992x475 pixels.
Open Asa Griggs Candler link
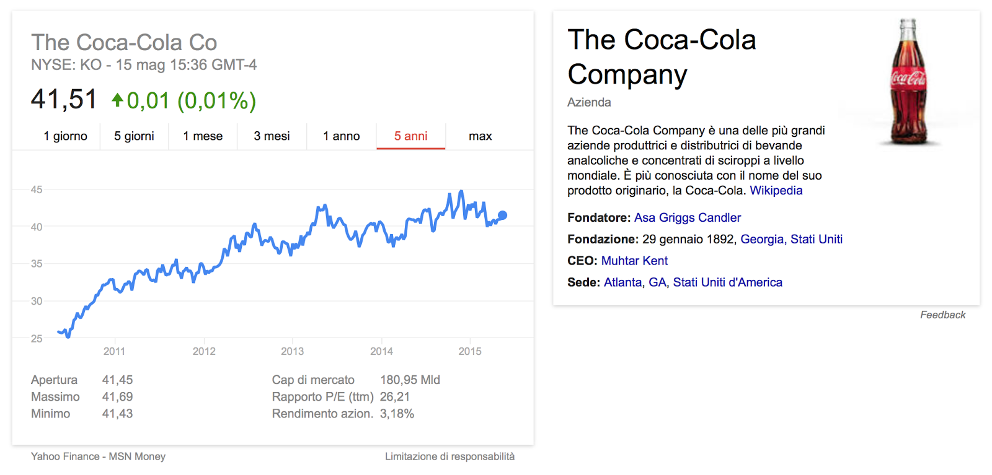[x=688, y=218]
